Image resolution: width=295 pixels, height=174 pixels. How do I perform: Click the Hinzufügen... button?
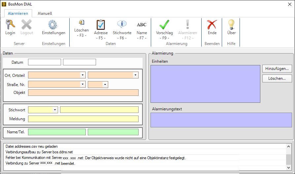click(x=277, y=69)
